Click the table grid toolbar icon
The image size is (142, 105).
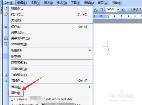(x=101, y=10)
